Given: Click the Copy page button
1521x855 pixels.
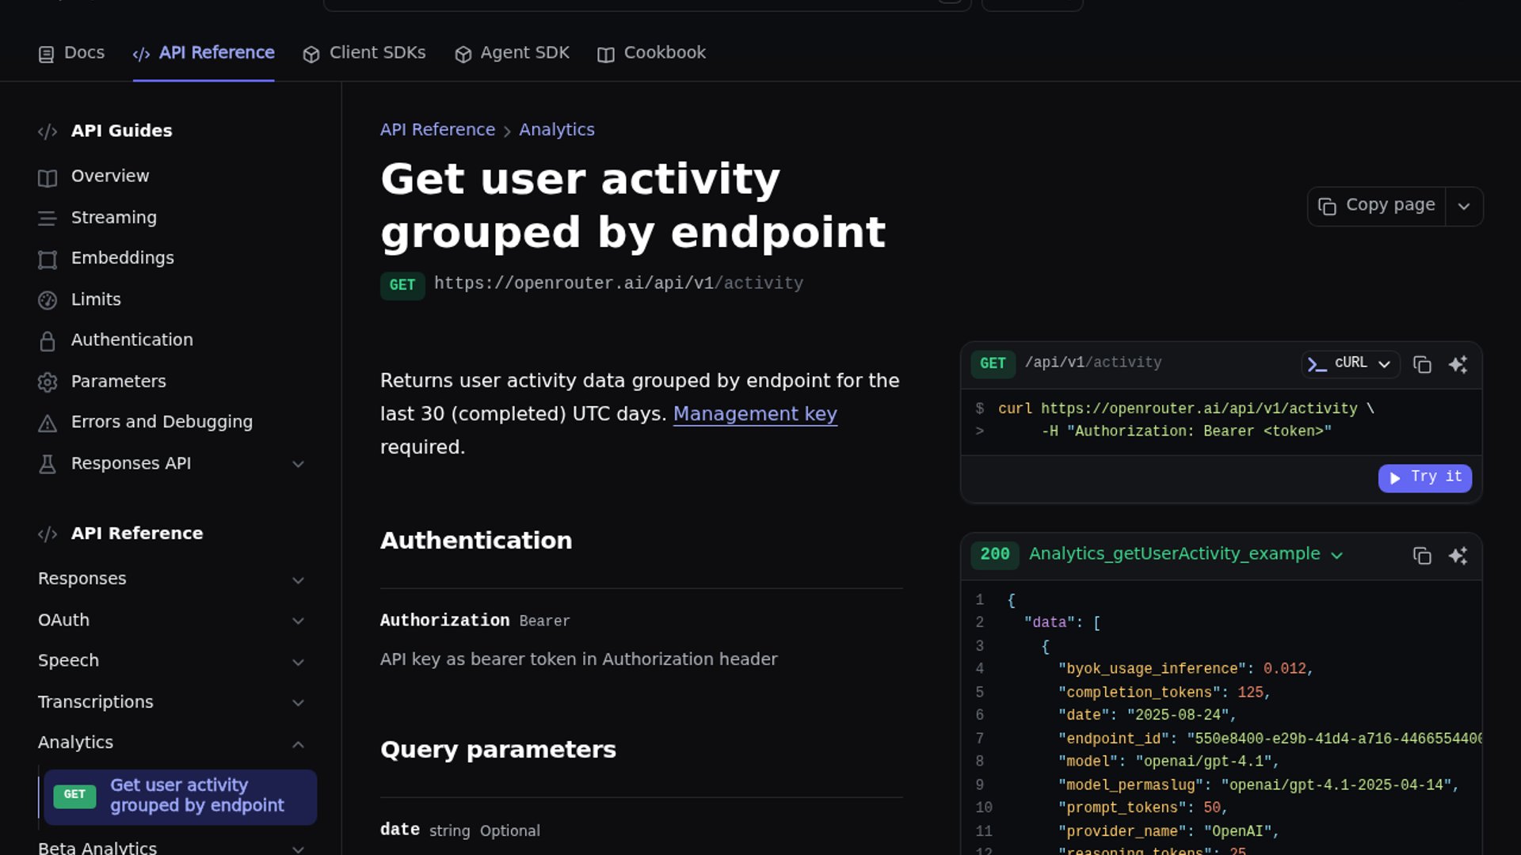Looking at the screenshot, I should click(x=1377, y=206).
